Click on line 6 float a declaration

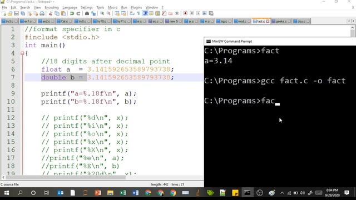[107, 69]
